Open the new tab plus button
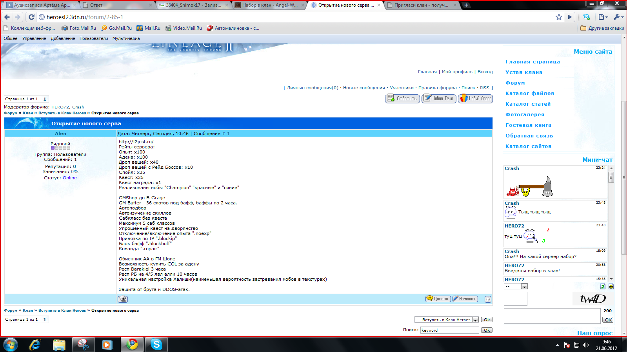This screenshot has height=352, width=627. [x=466, y=5]
